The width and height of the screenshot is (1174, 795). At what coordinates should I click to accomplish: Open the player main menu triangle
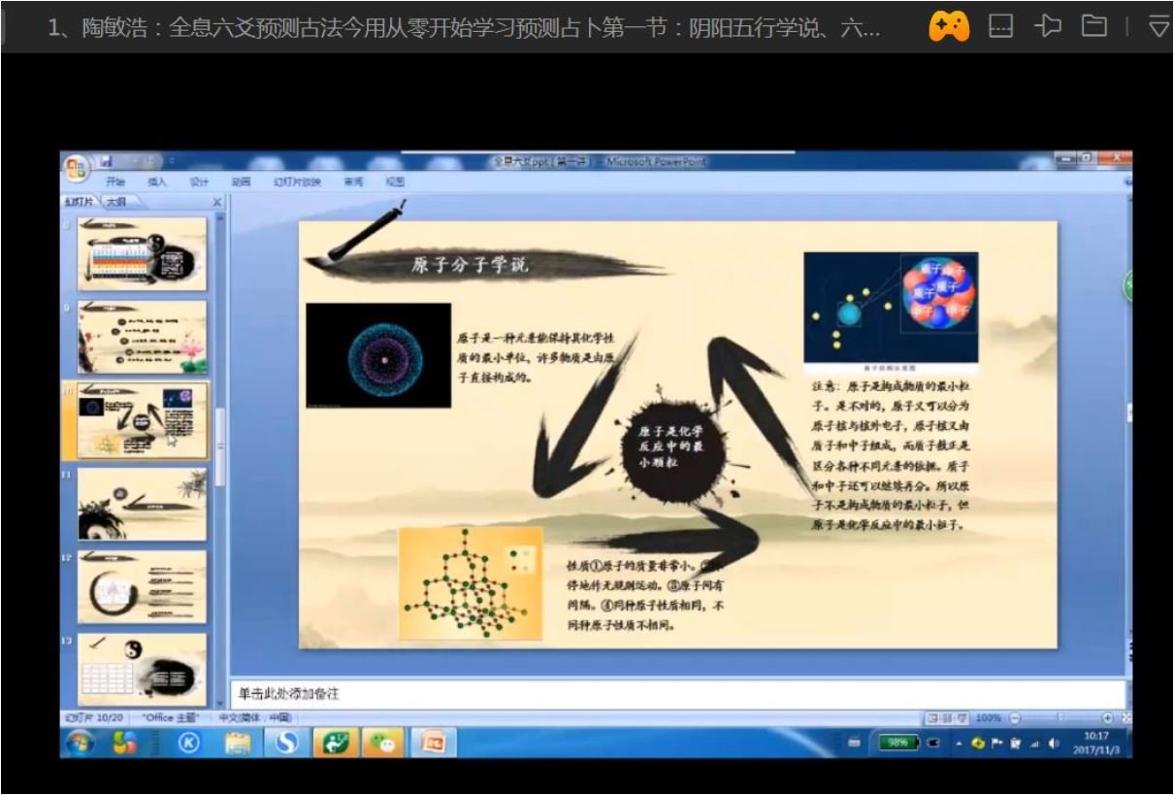tap(1158, 26)
